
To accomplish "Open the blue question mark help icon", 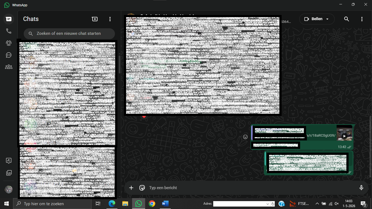I will click(282, 204).
